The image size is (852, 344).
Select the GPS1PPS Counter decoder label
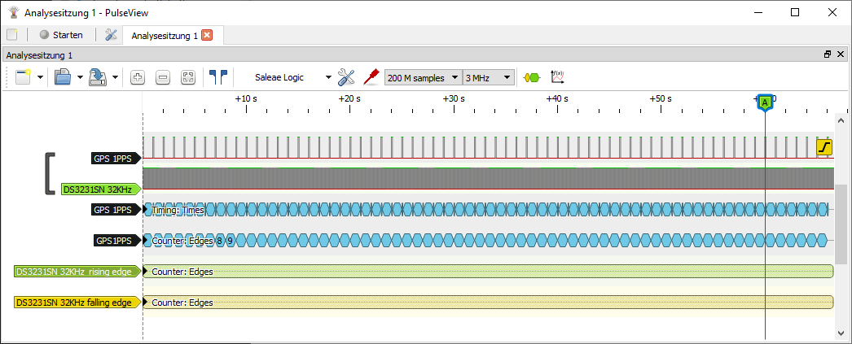pyautogui.click(x=118, y=241)
